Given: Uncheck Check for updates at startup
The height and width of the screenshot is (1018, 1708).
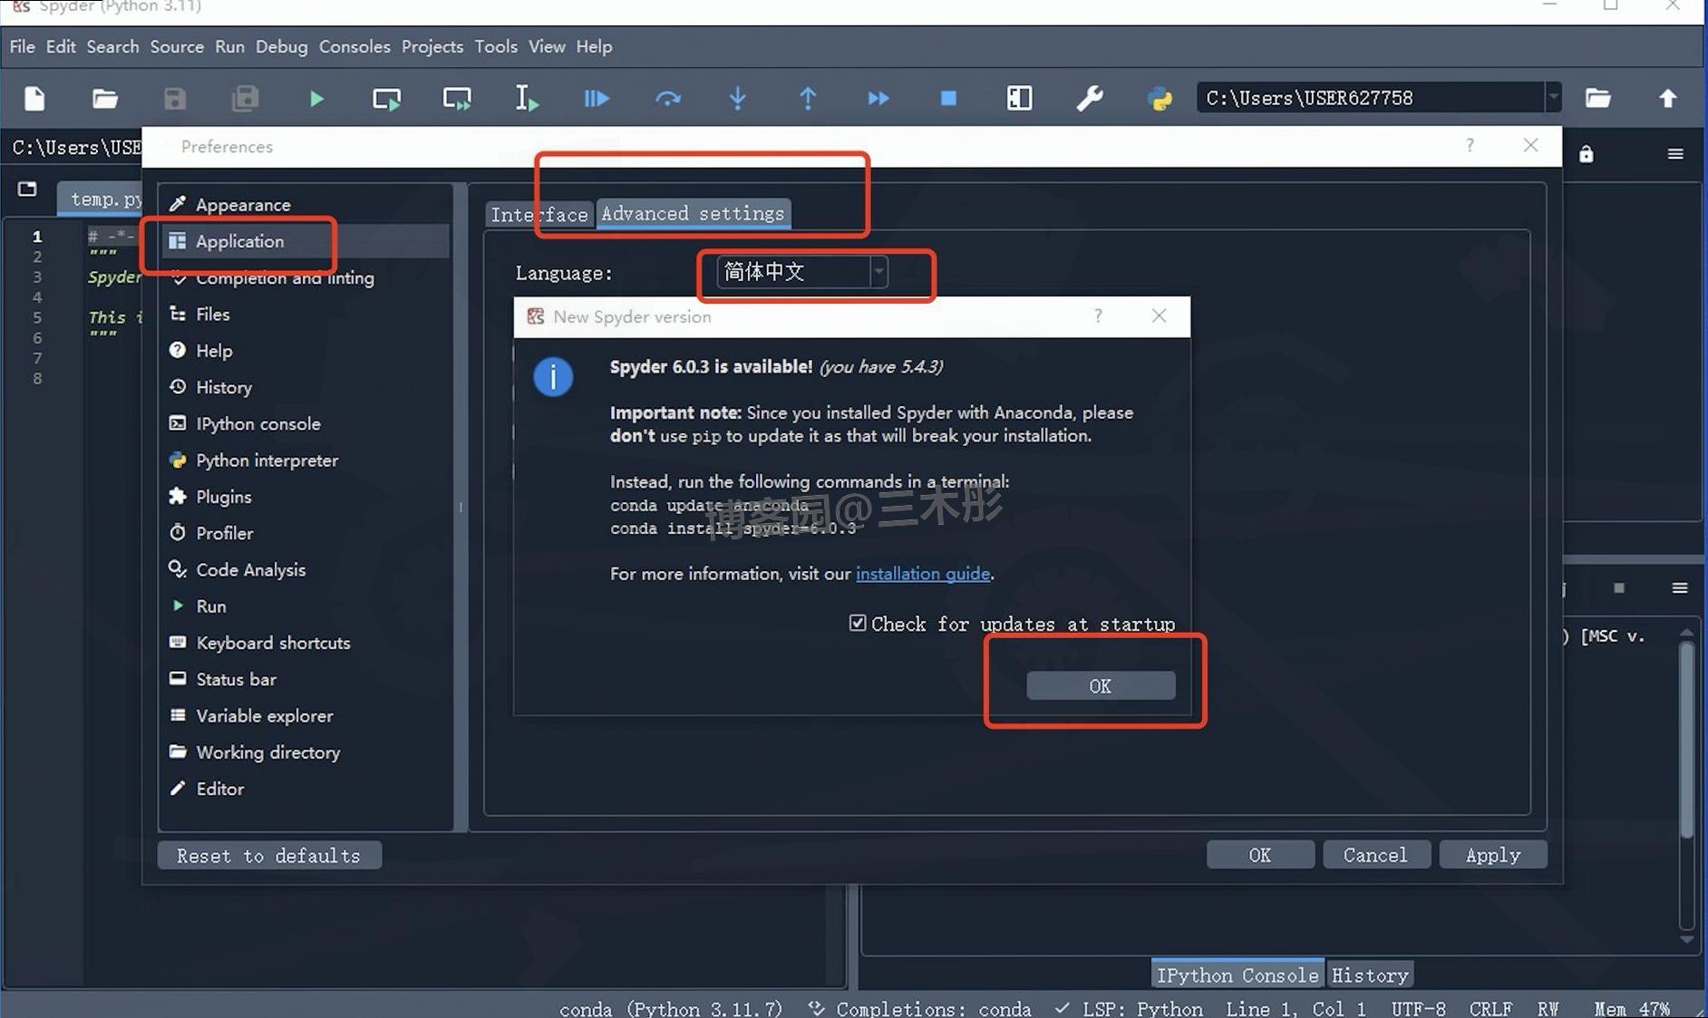Looking at the screenshot, I should (858, 623).
